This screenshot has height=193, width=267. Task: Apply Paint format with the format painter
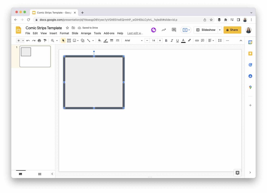point(45,41)
